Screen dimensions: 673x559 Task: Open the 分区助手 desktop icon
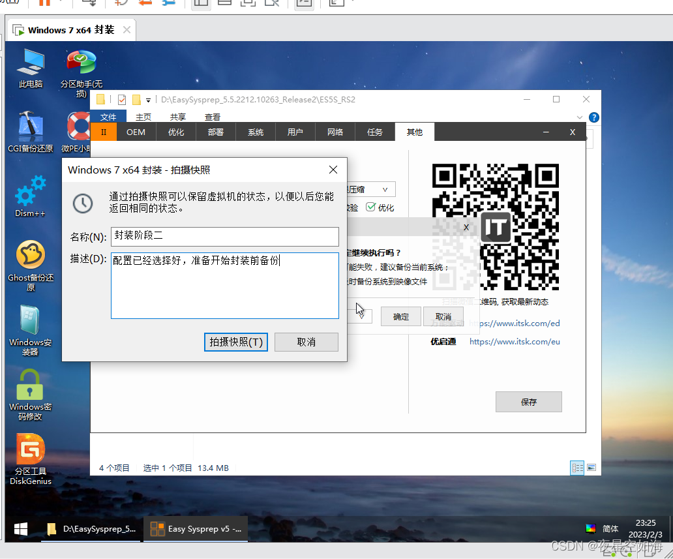coord(81,73)
